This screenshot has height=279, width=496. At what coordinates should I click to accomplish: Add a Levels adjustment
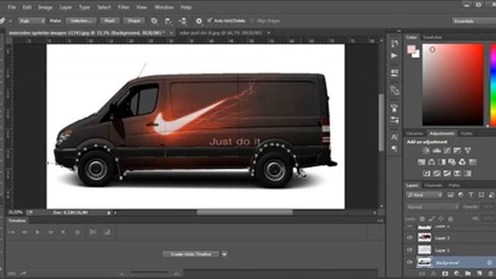click(436, 150)
